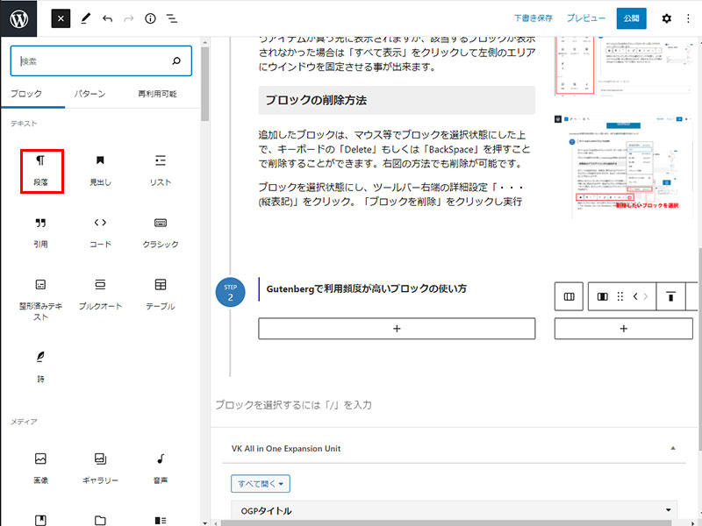Add a リスト list block

point(160,170)
